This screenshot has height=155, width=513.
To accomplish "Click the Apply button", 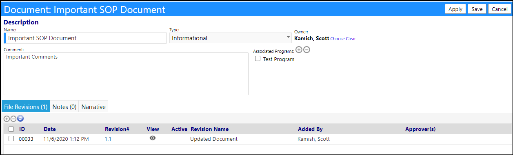I will [x=455, y=9].
